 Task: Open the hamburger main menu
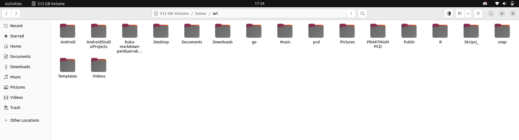[478, 13]
